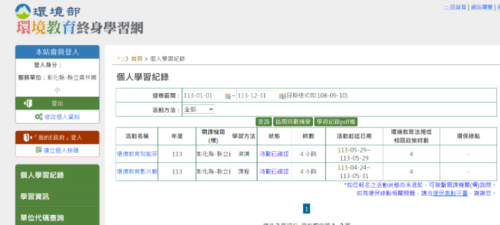Click the 演講 learning method cell

pos(244,154)
